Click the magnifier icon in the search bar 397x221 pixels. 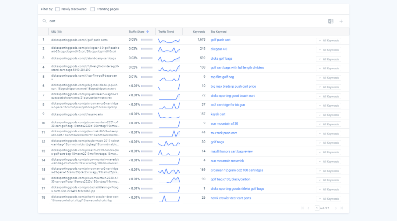[44, 21]
